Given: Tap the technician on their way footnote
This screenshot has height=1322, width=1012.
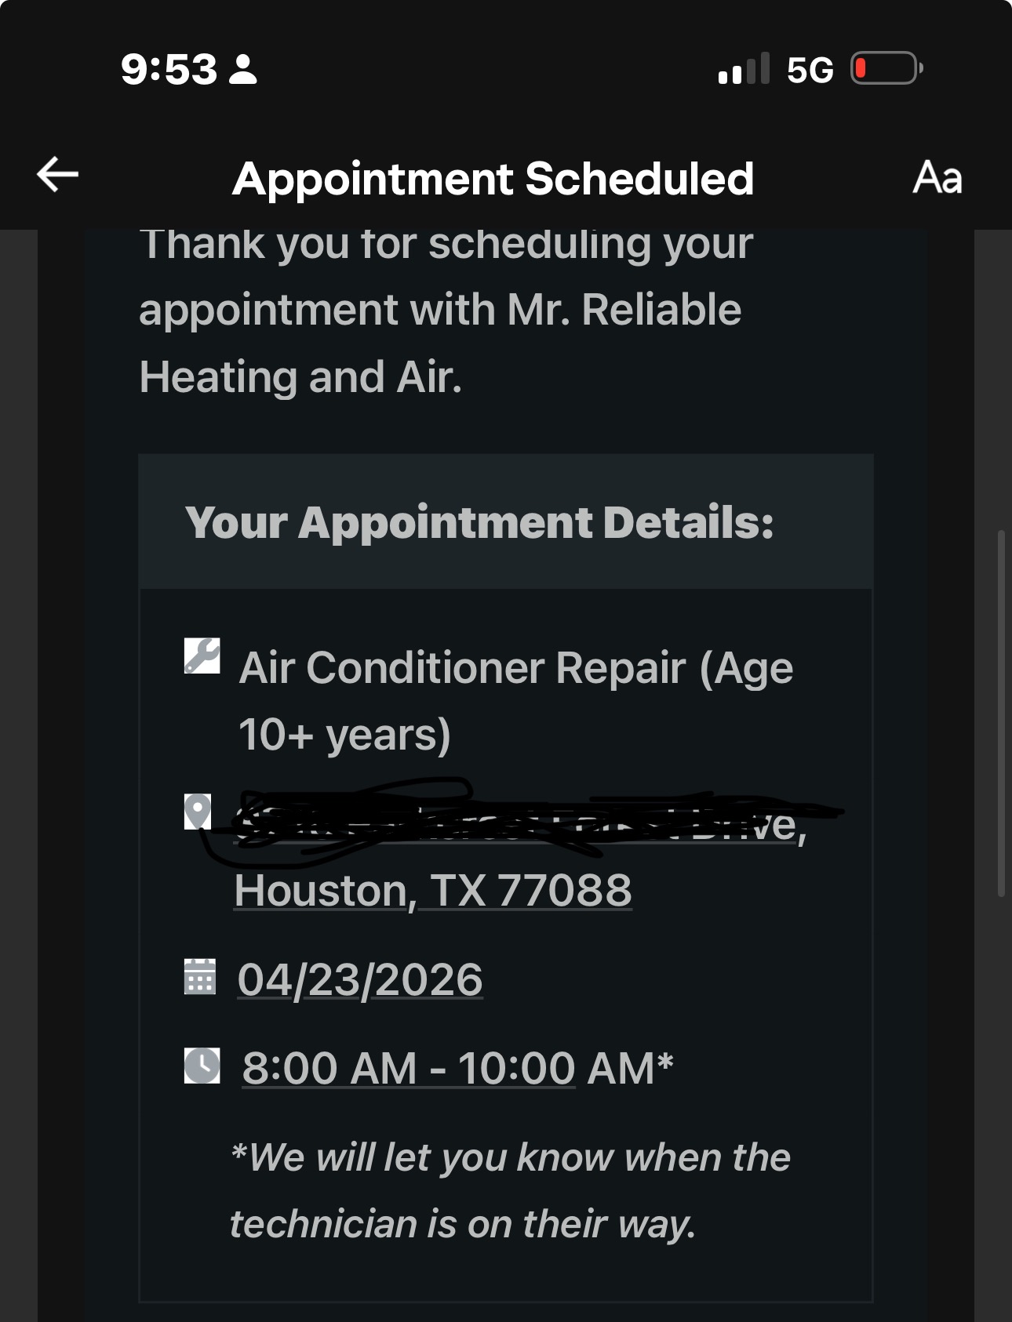Looking at the screenshot, I should coord(510,1190).
